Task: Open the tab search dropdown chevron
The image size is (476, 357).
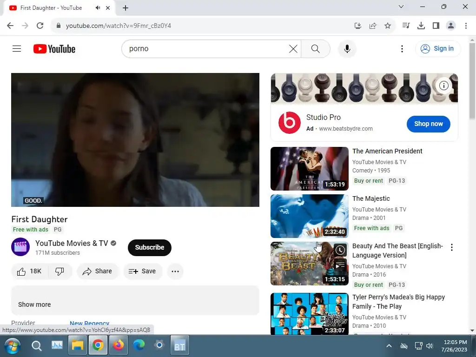Action: click(401, 7)
